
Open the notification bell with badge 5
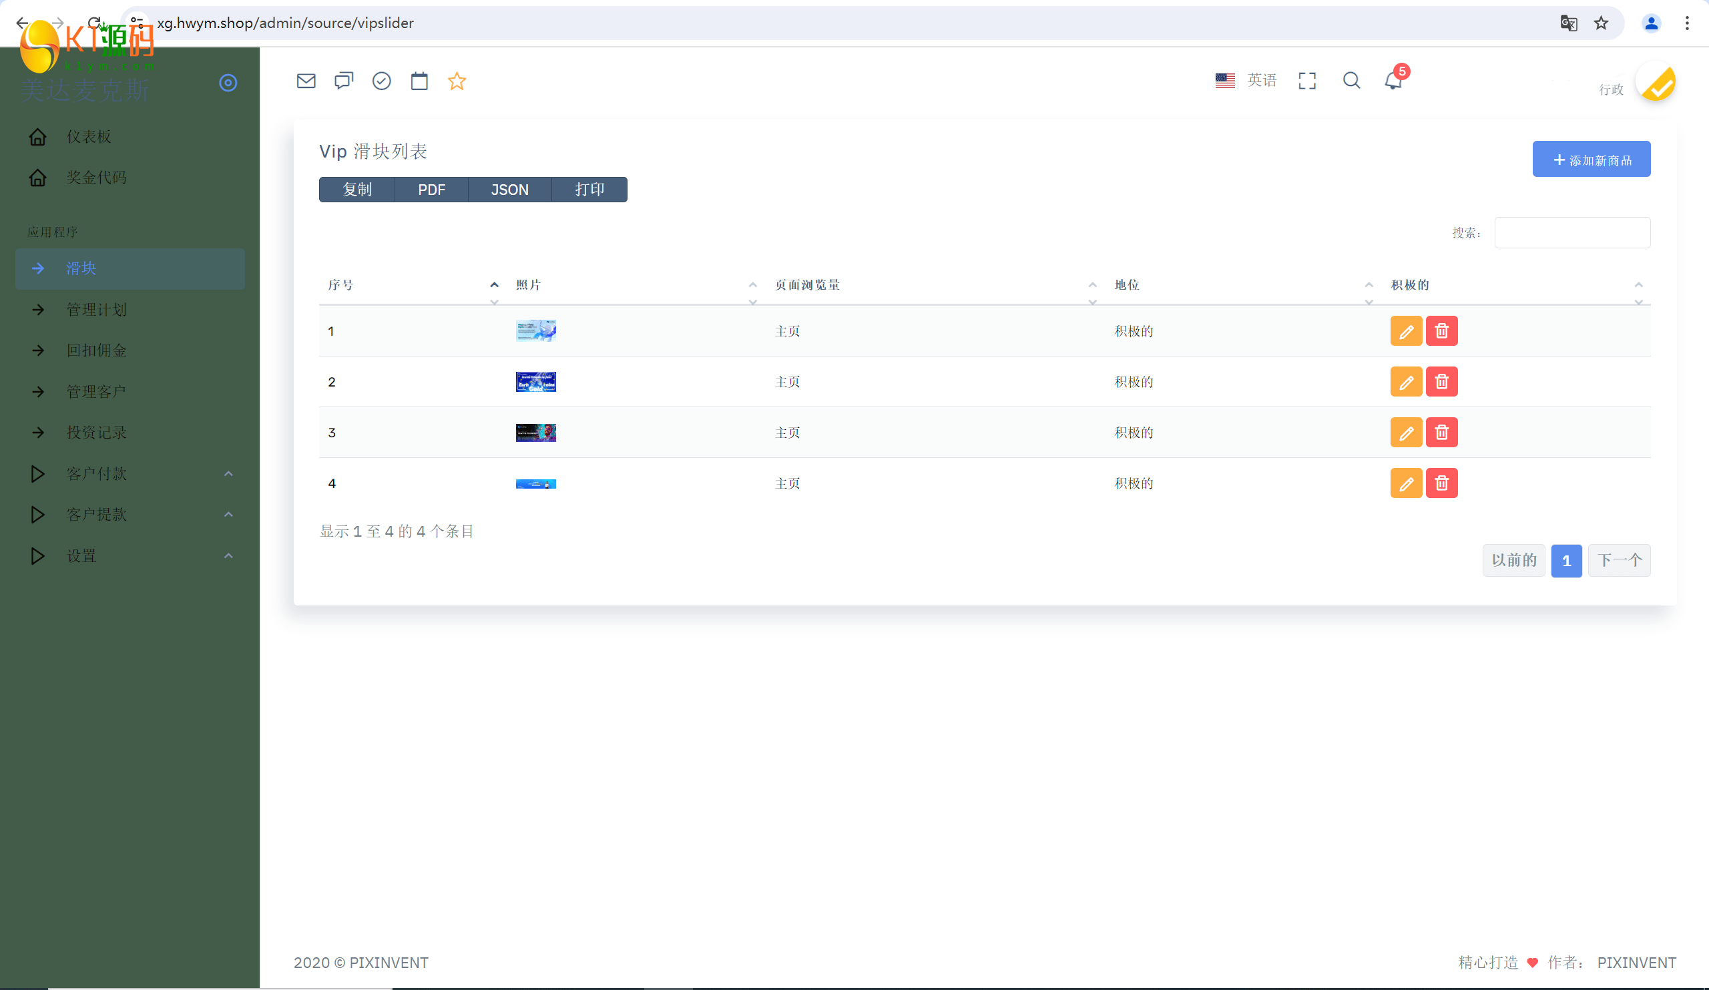pos(1393,81)
